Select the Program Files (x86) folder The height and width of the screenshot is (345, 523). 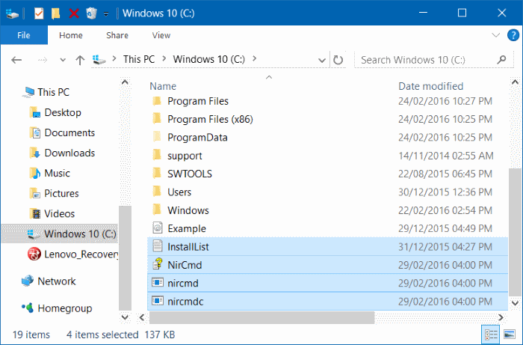[210, 119]
